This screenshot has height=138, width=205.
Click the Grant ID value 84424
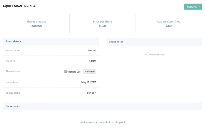click(x=92, y=61)
